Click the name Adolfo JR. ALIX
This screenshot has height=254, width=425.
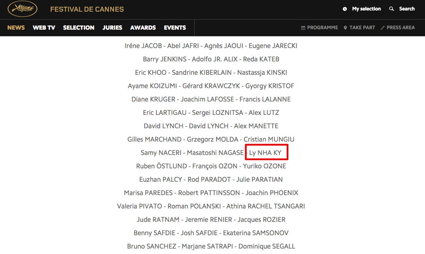[215, 59]
